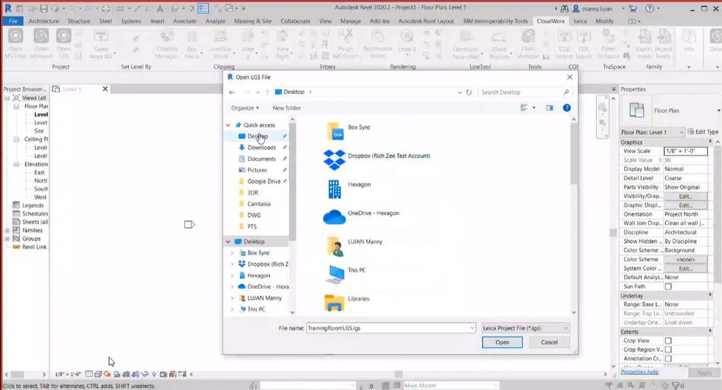The height and width of the screenshot is (390, 722).
Task: Select 2Point Polyline tool
Action: coord(499,44)
